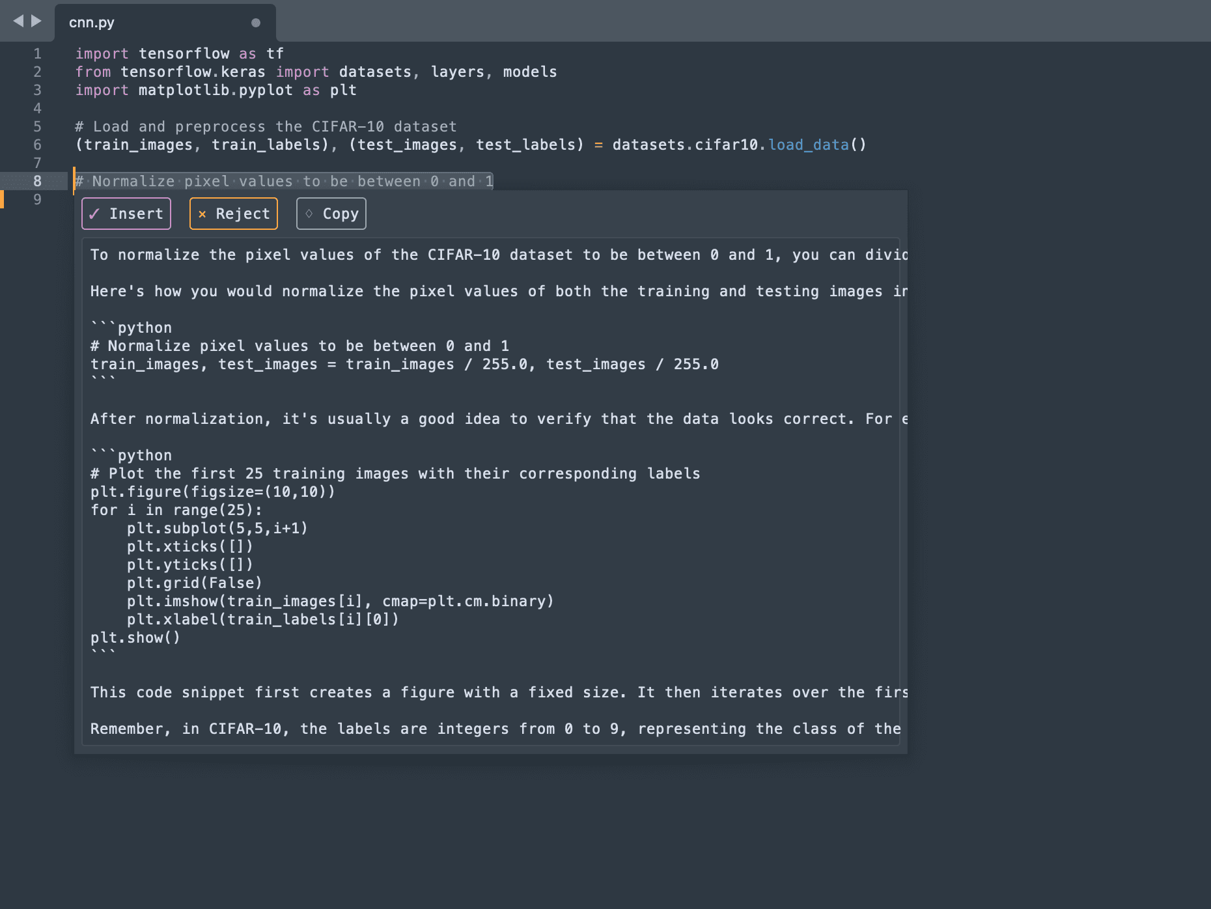
Task: Click 'for i in range(25):' line
Action: point(176,510)
